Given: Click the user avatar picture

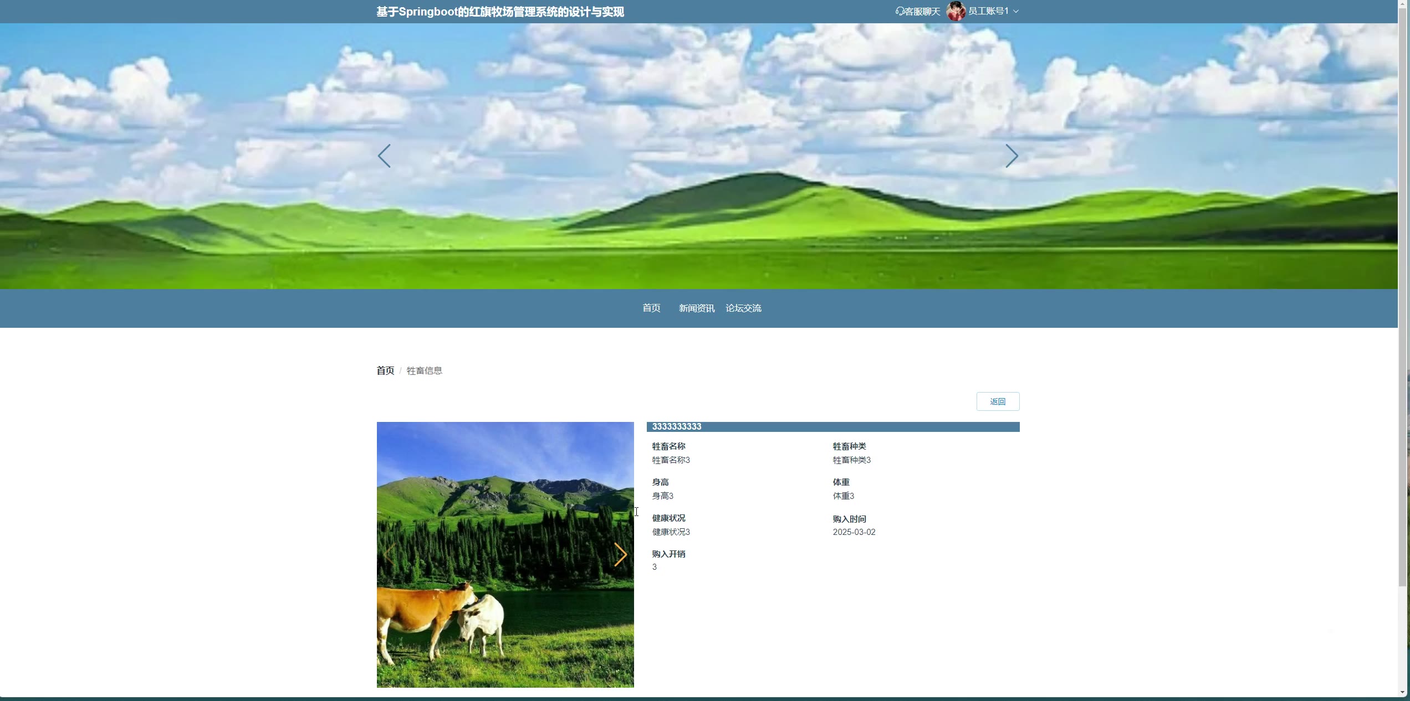Looking at the screenshot, I should click(x=956, y=11).
